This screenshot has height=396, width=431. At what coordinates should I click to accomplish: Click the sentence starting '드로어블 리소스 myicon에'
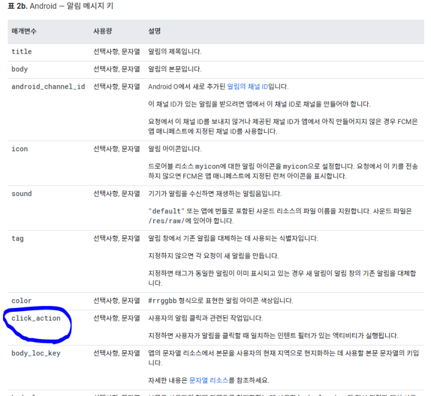283,171
